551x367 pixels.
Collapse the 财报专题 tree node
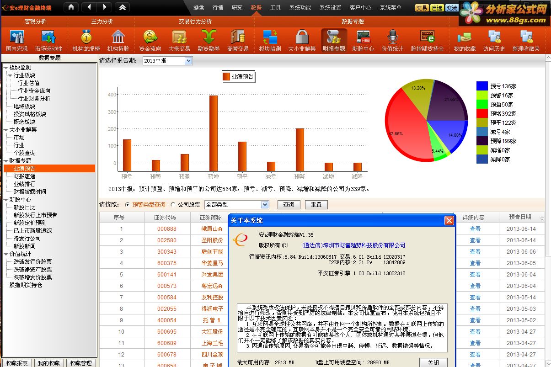point(6,161)
